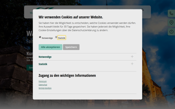Image resolution: width=175 pixels, height=109 pixels.
Task: Open the location pin side icon
Action: pos(171,23)
